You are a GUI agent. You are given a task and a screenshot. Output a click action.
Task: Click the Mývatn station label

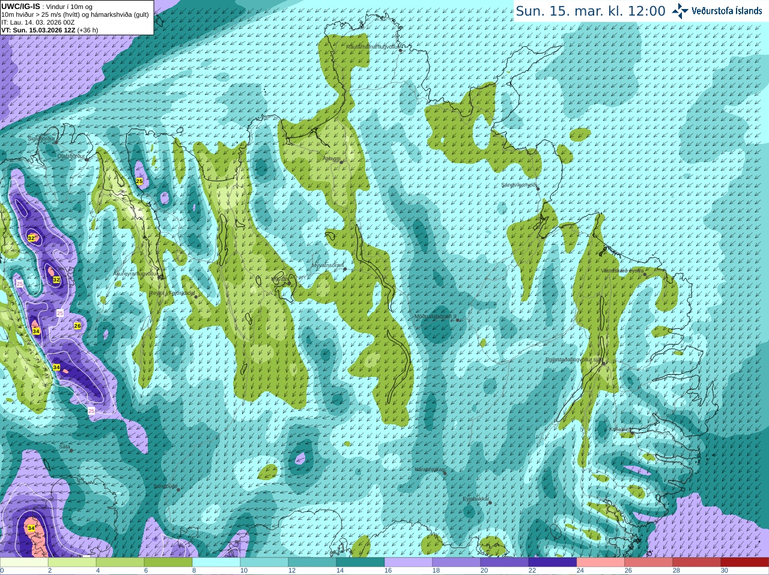tap(279, 279)
